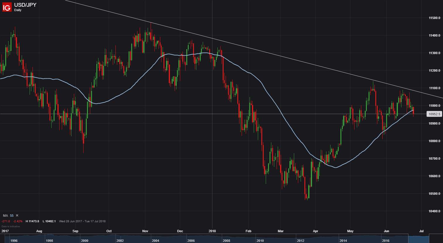Click the Daily timeframe label
The width and height of the screenshot is (443, 243).
(x=18, y=10)
